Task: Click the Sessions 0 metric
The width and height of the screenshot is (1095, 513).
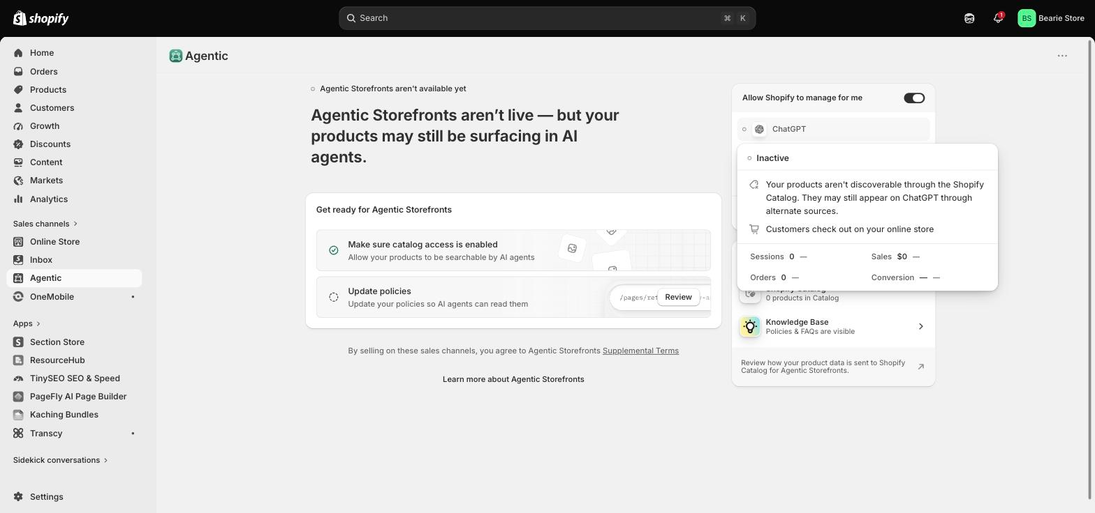Action: [x=779, y=256]
